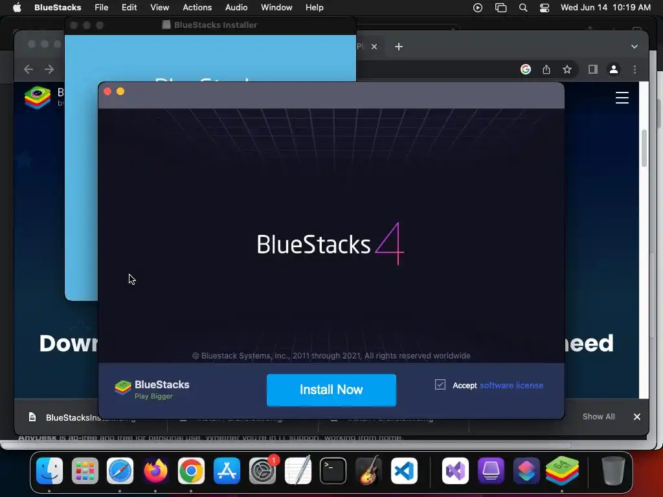Open the Actions menu

(x=197, y=8)
